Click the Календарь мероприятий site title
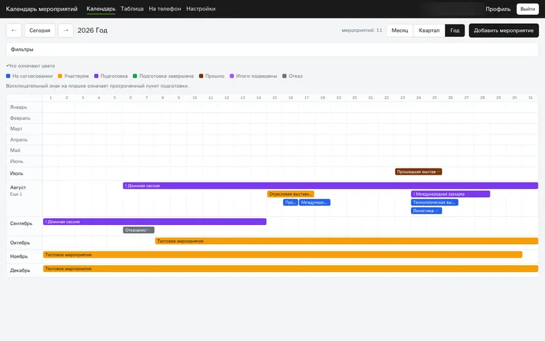The width and height of the screenshot is (545, 341). 42,9
